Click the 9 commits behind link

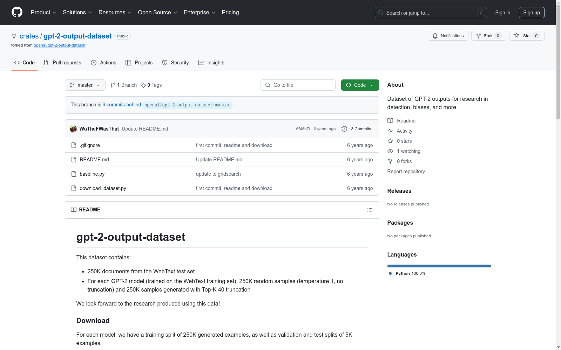point(122,105)
